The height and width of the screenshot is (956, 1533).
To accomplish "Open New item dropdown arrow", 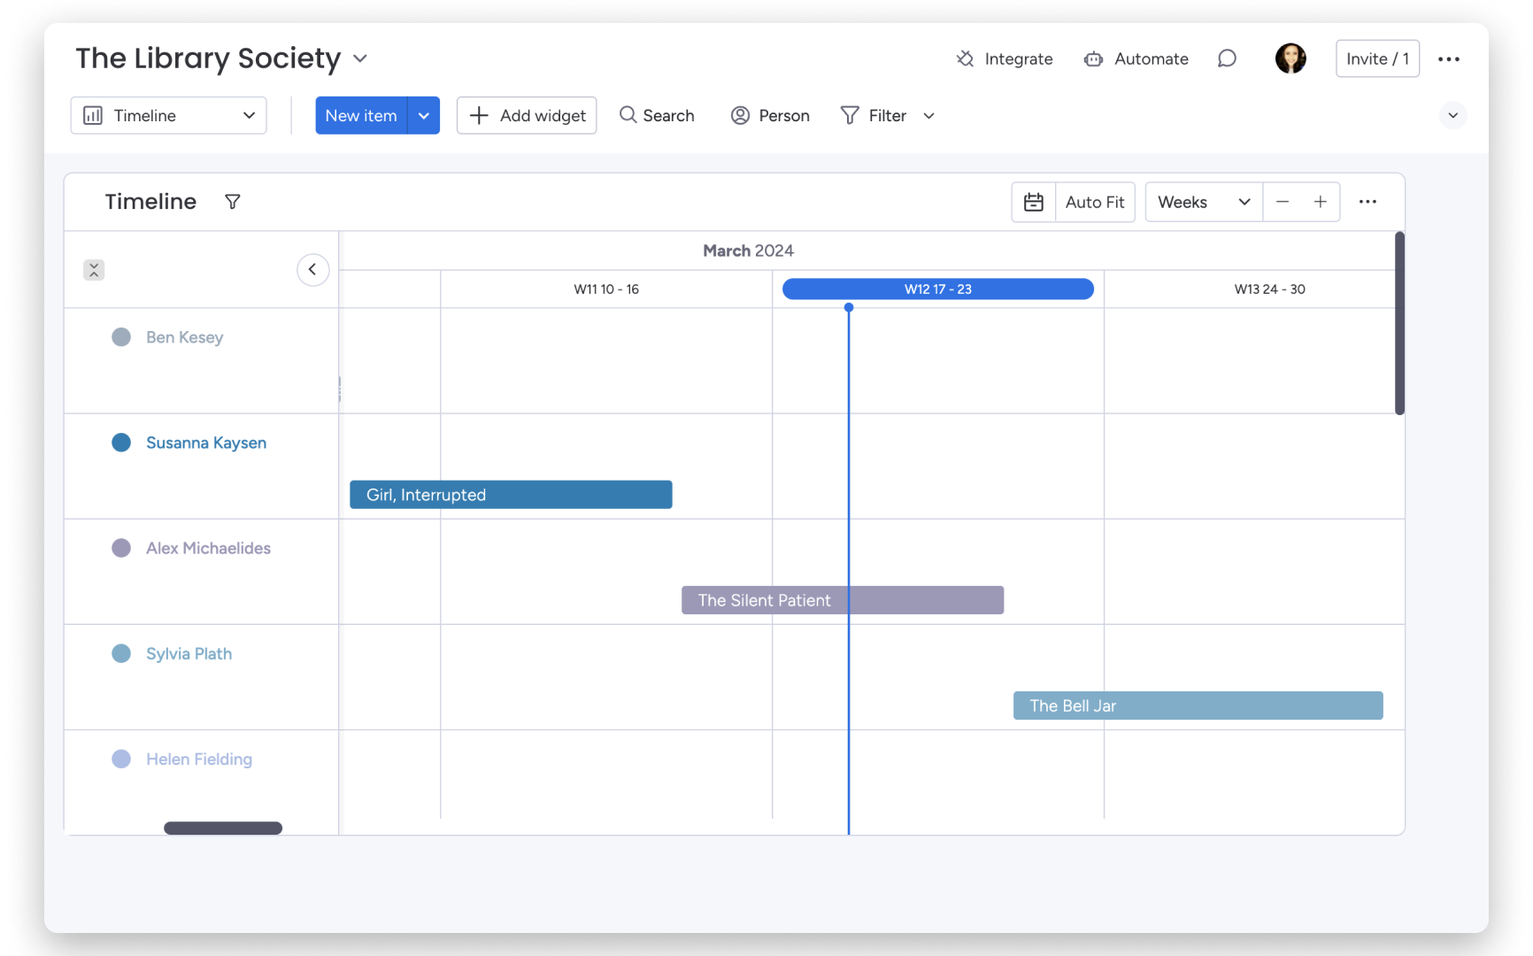I will (424, 116).
